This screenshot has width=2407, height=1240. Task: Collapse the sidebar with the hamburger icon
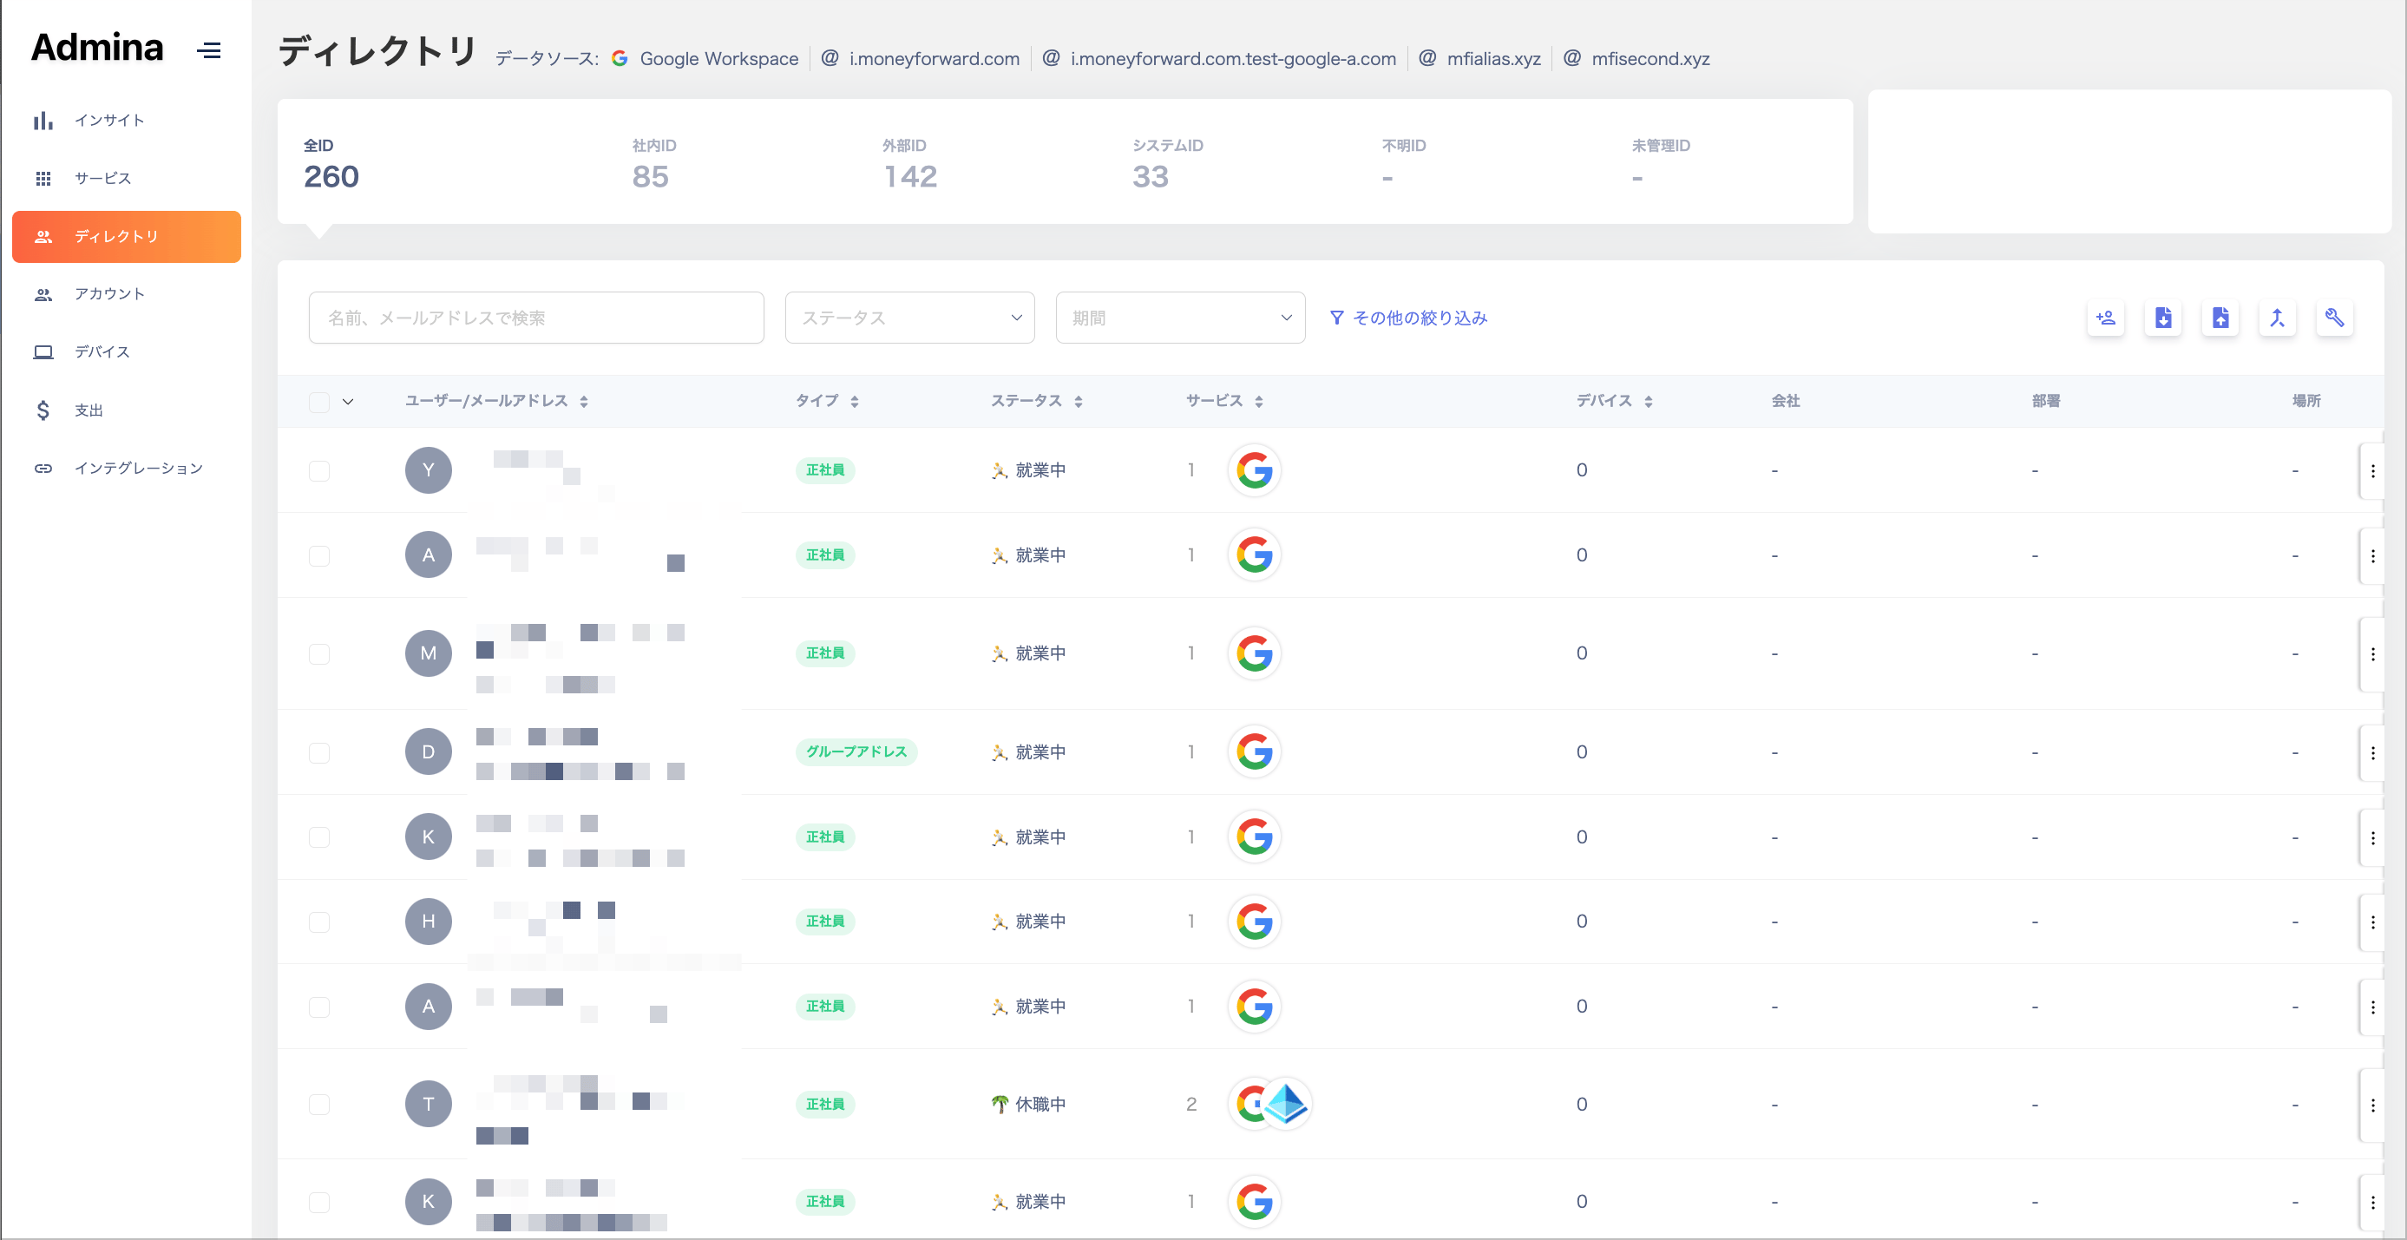click(x=209, y=50)
